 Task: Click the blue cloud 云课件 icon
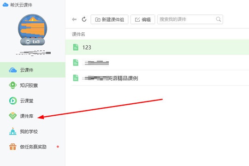click(13, 70)
